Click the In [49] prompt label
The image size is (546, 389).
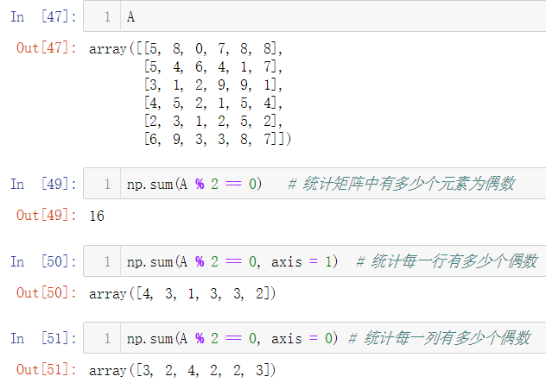[x=43, y=184]
